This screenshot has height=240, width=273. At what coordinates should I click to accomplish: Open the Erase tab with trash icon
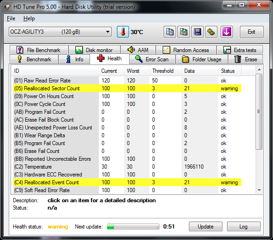[x=245, y=59]
